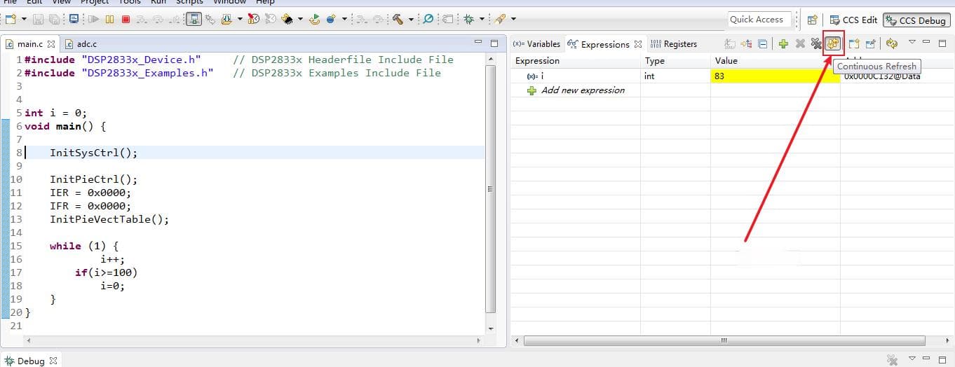The width and height of the screenshot is (955, 367).
Task: Toggle Show Type Names in Expressions toolbar
Action: (730, 43)
